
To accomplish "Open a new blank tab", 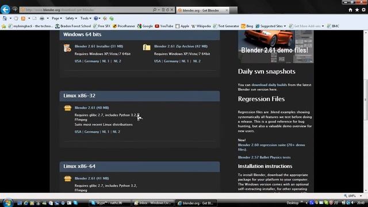I will [233, 10].
